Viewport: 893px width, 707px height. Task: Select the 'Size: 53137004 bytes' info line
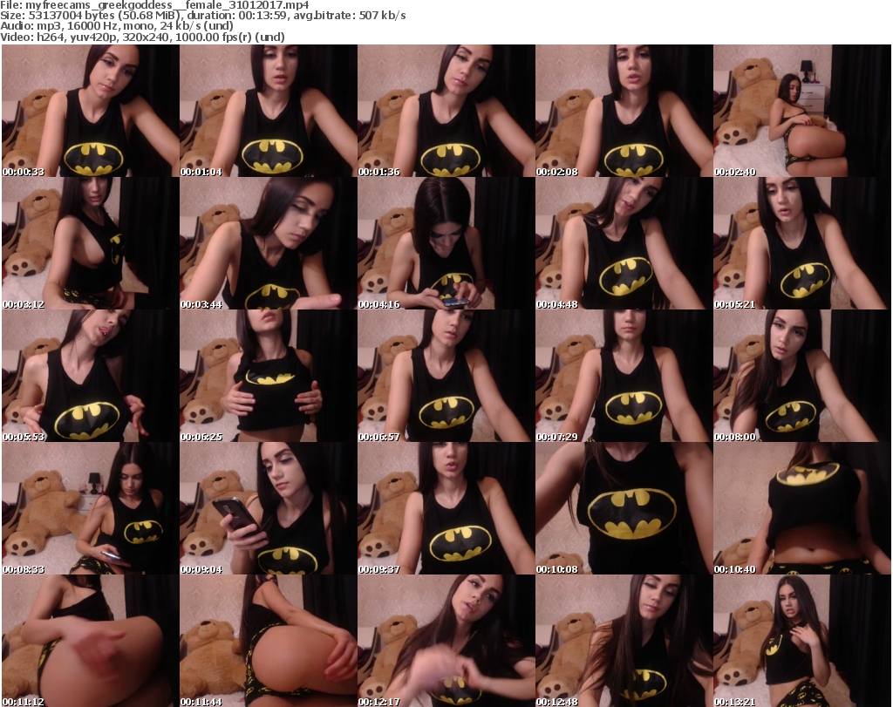[203, 16]
